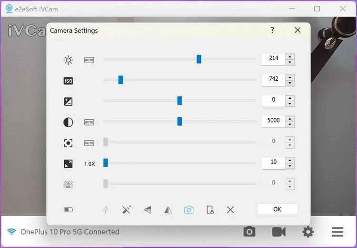Start recording with the video camera icon
The image size is (357, 248).
pos(278,231)
